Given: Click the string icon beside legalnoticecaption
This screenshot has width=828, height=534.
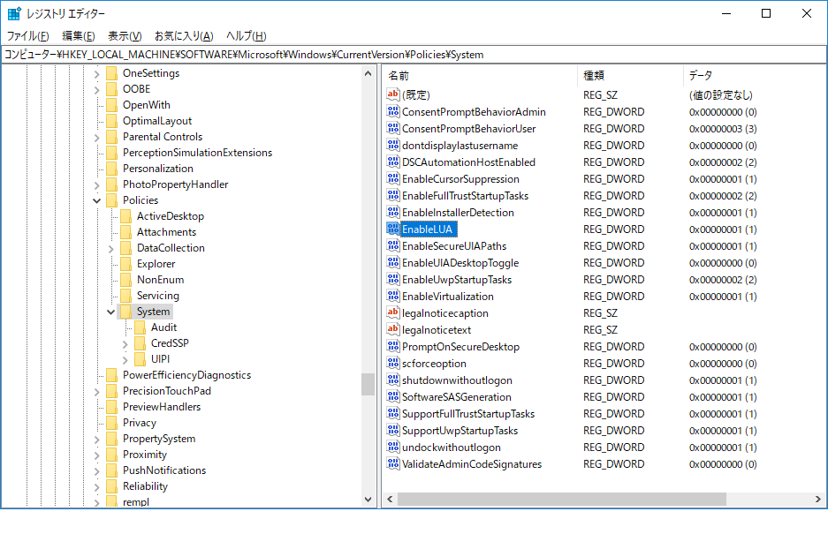Looking at the screenshot, I should pos(393,312).
